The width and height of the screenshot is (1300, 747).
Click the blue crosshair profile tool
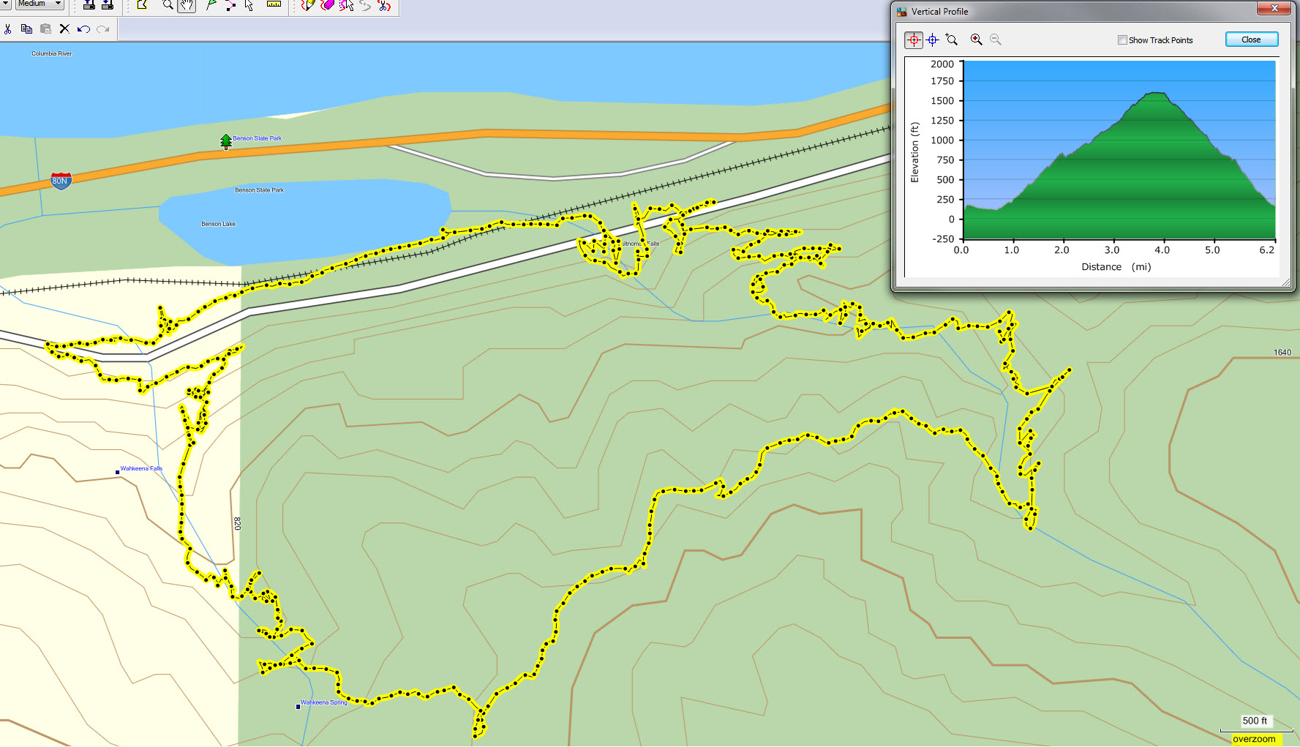click(933, 40)
